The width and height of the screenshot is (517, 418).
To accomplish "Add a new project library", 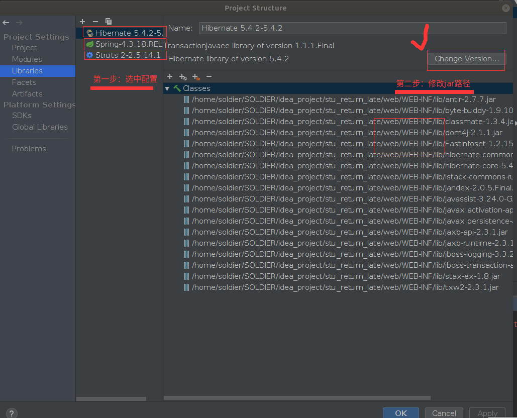I will 82,22.
